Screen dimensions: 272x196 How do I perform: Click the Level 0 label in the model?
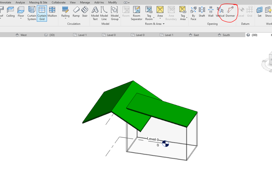(153, 139)
